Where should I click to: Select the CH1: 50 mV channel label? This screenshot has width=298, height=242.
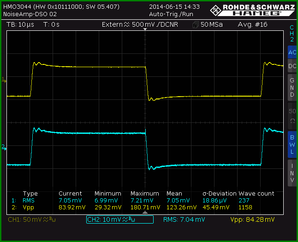point(32,219)
